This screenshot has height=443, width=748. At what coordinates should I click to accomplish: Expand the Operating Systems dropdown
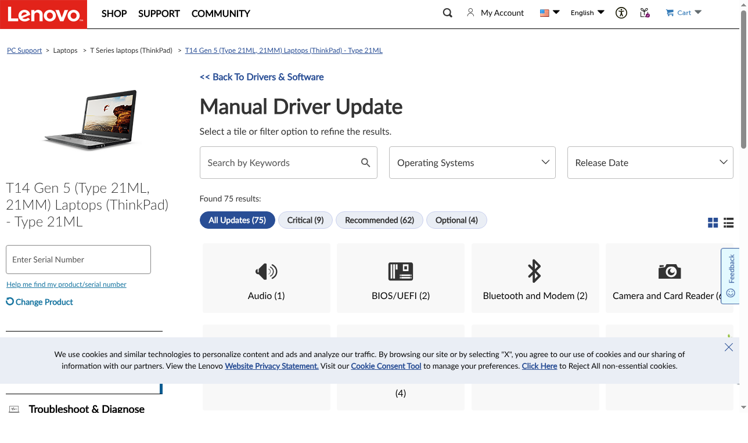(x=472, y=163)
